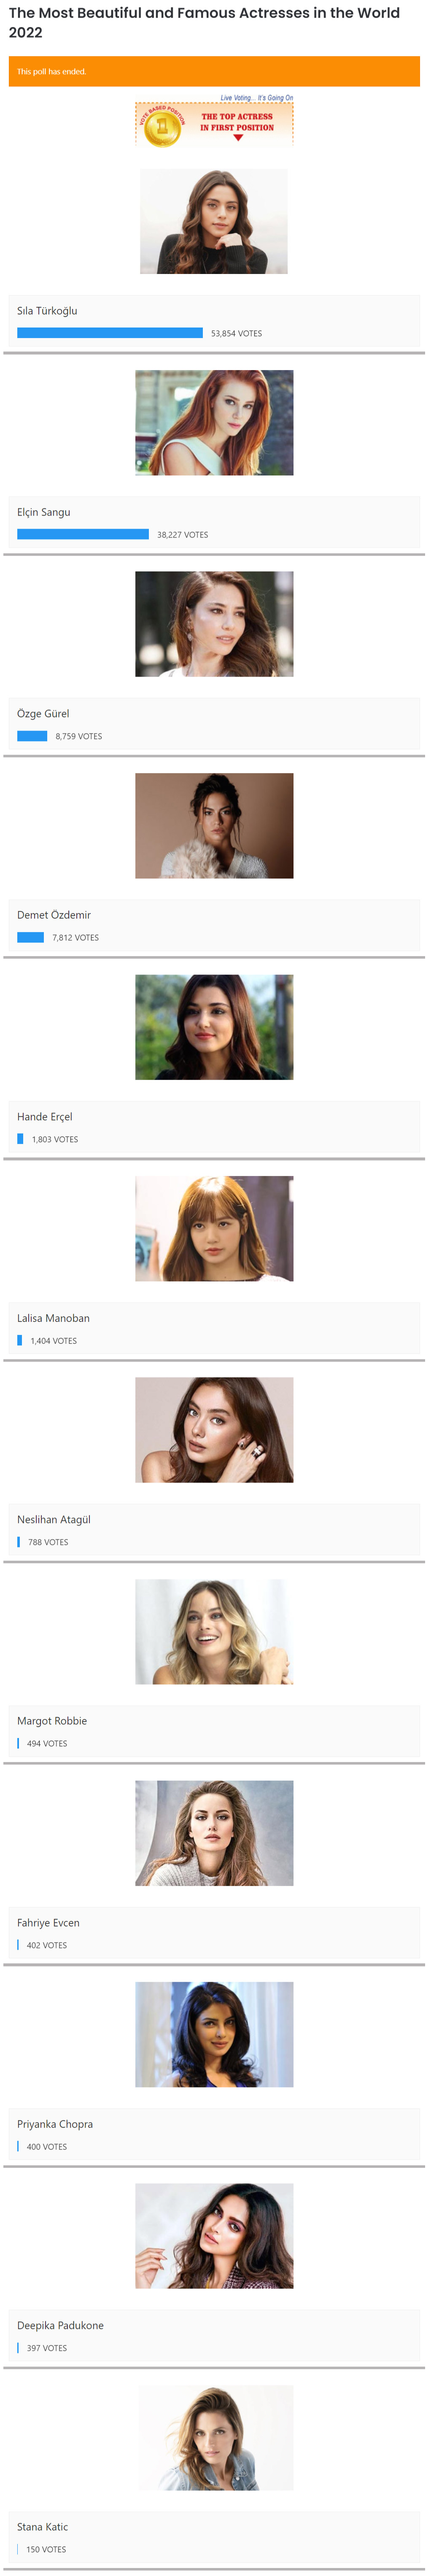Viewport: 431px width, 2576px height.
Task: Click Sıla Türkoğlu's blue vote bar
Action: 110,333
